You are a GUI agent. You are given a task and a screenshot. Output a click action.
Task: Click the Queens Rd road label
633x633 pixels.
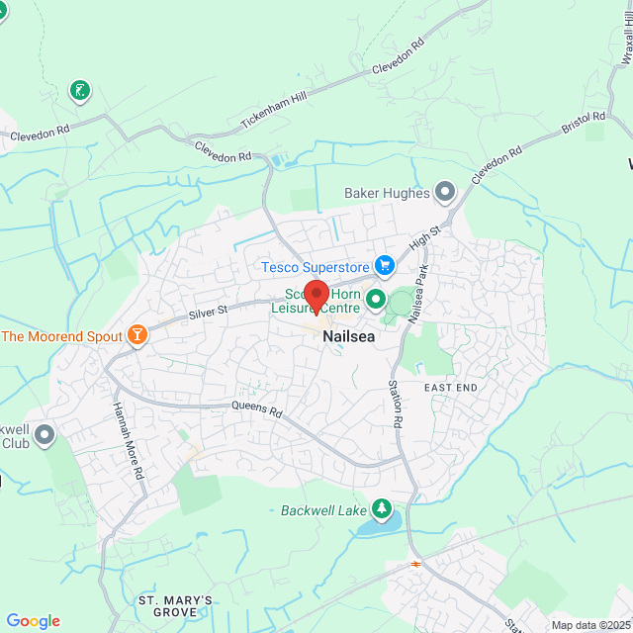pyautogui.click(x=257, y=409)
